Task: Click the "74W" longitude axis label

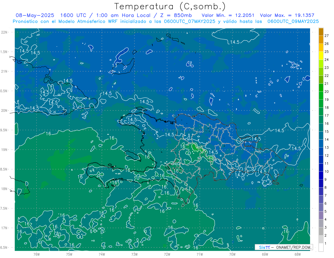Action: [102, 254]
